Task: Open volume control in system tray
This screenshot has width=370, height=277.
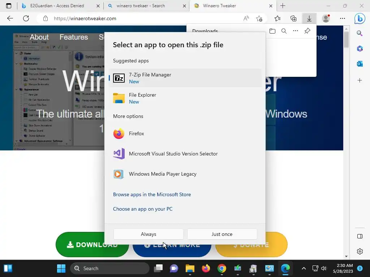Action: click(324, 268)
